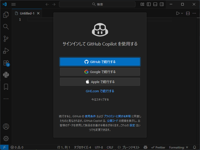Open the 使用条件 terms link
The height and width of the screenshot is (150, 200).
point(90,116)
